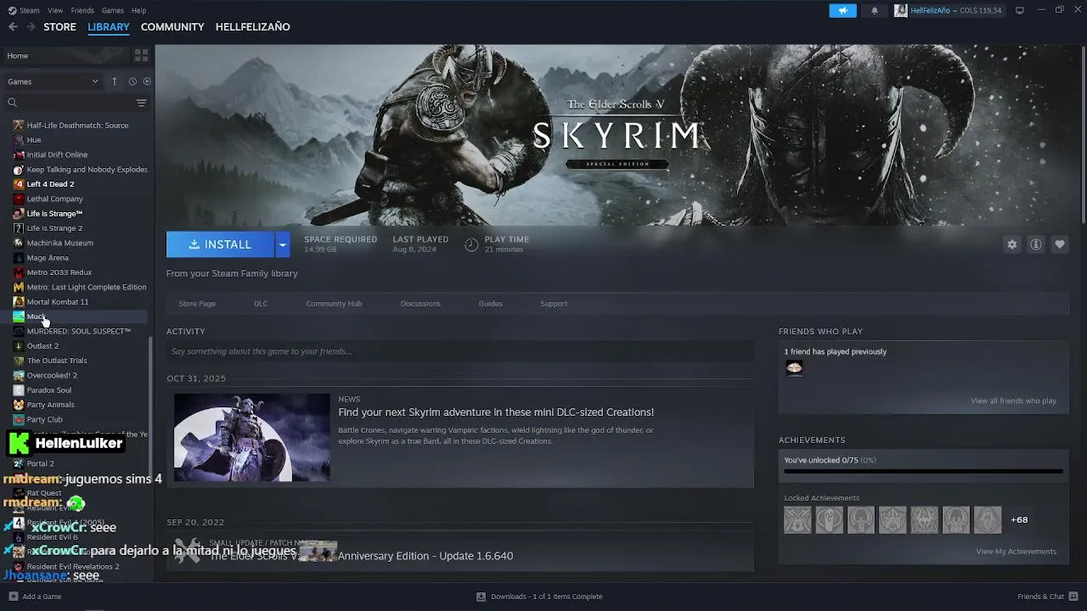Open the Games menu
The height and width of the screenshot is (611, 1087).
pos(112,10)
